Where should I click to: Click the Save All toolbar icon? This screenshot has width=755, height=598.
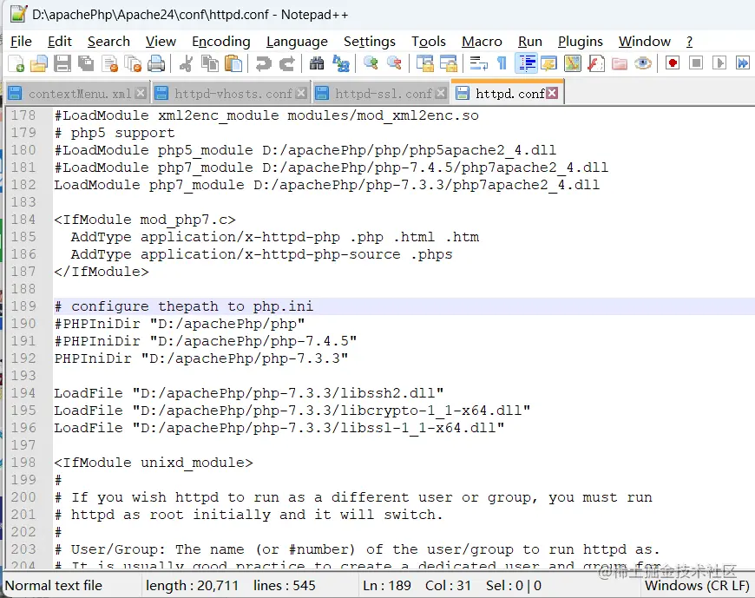(x=86, y=63)
